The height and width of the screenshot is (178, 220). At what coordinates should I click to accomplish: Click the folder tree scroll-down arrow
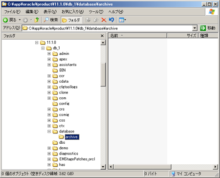[x=103, y=167]
